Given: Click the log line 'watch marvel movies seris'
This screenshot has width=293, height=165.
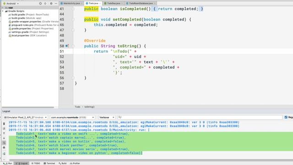Looking at the screenshot, I should pos(73,149).
